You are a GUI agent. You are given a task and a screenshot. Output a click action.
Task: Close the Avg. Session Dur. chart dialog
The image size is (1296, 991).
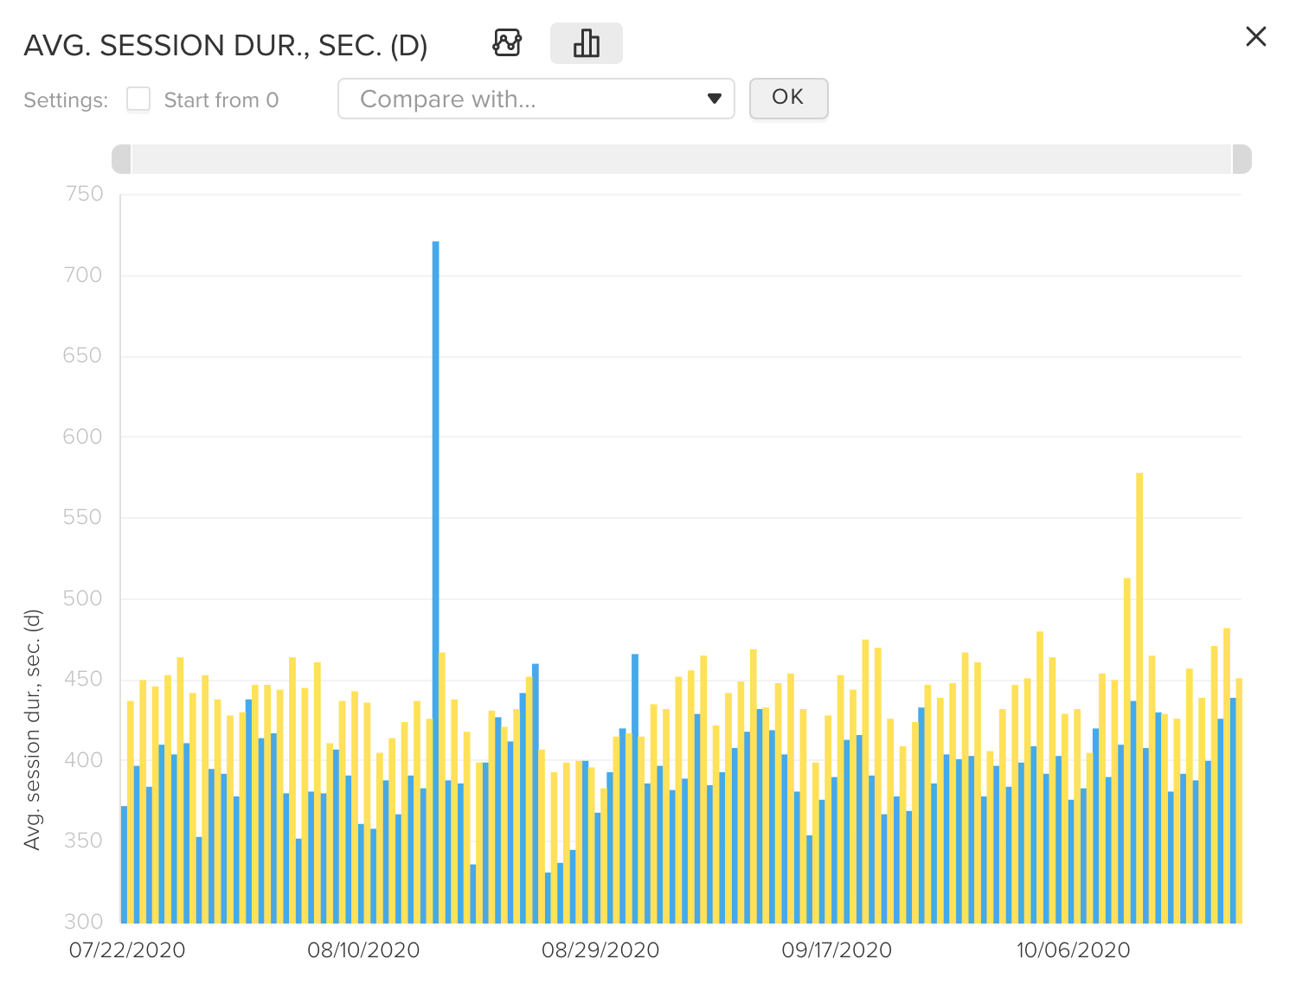[1255, 36]
